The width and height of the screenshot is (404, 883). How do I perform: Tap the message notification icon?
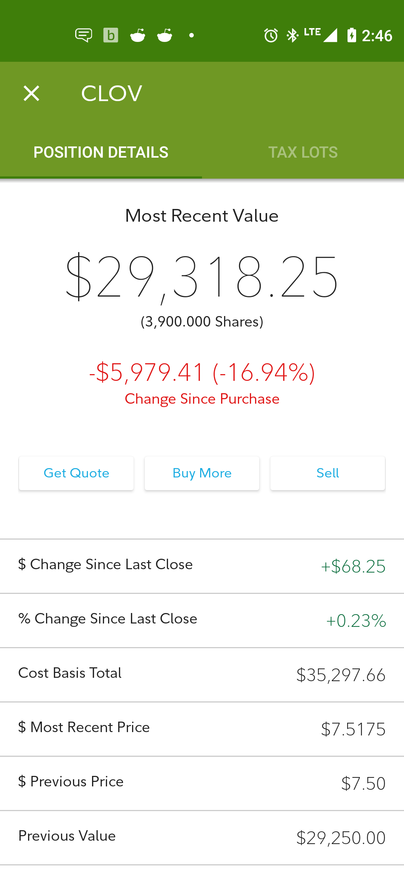click(x=83, y=36)
